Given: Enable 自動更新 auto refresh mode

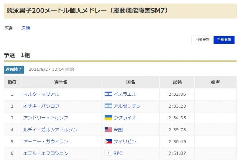Looking at the screenshot, I should tap(202, 40).
